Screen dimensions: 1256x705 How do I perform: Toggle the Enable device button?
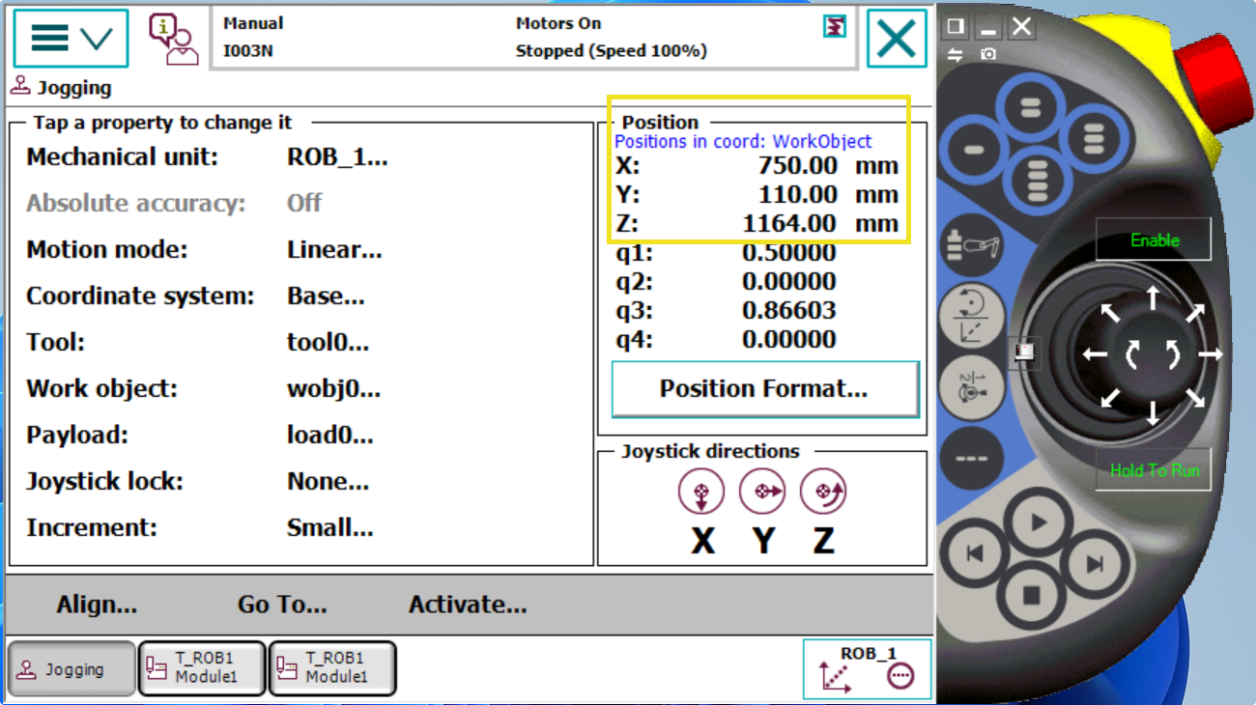click(x=1154, y=240)
